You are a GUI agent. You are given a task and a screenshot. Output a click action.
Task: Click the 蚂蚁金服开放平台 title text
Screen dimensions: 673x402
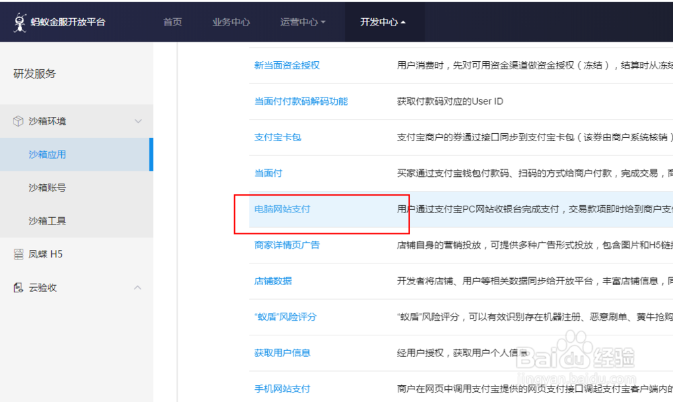click(68, 22)
